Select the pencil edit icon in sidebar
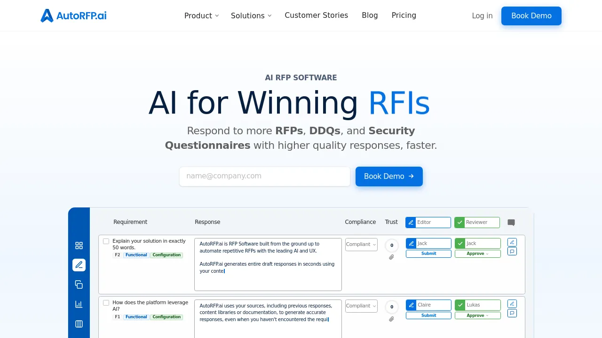This screenshot has width=602, height=338. (79, 265)
